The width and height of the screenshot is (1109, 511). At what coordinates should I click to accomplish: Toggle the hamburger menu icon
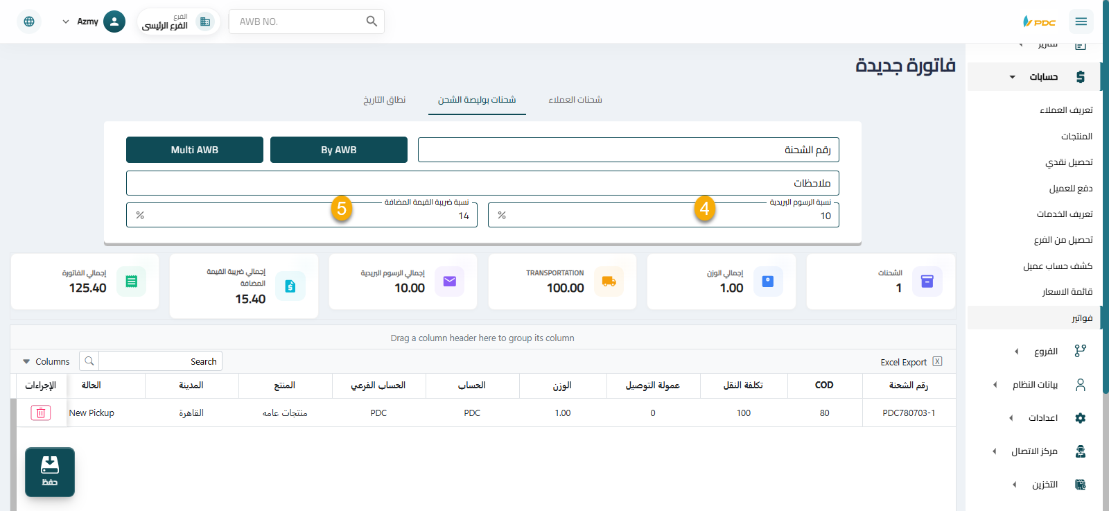pos(1081,21)
